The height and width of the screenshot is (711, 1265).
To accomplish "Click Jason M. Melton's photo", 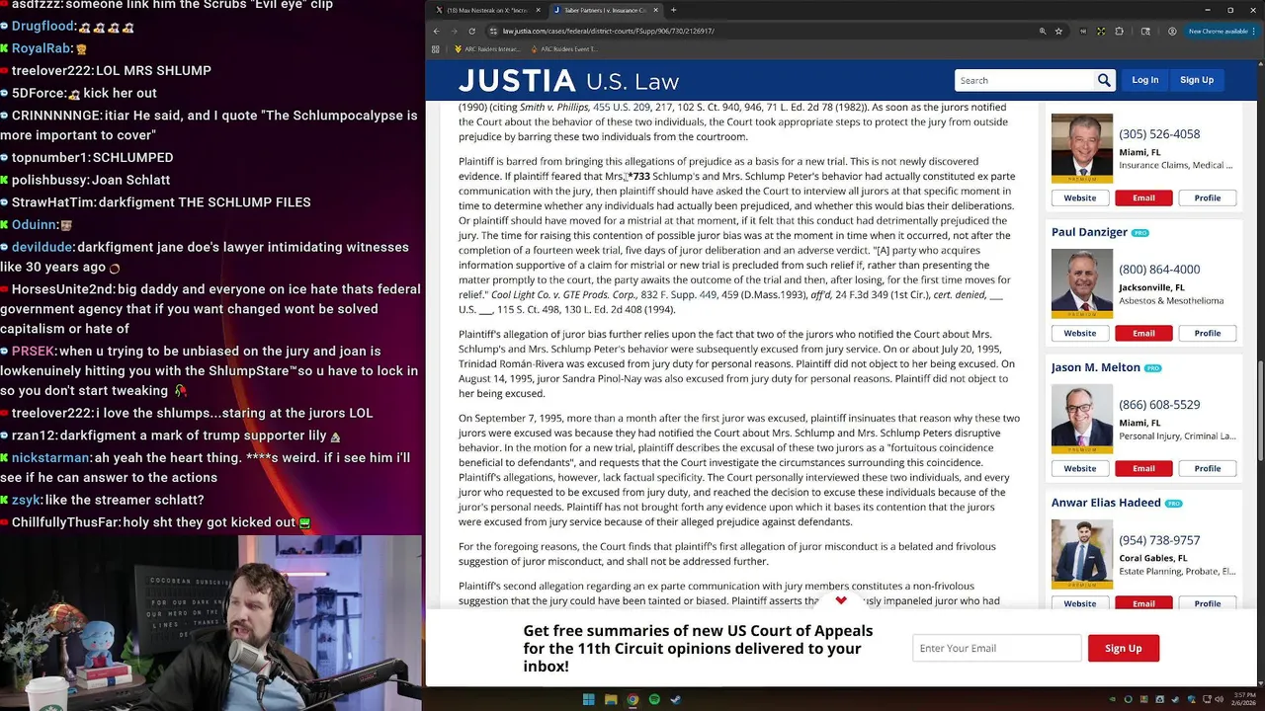I will pos(1082,419).
